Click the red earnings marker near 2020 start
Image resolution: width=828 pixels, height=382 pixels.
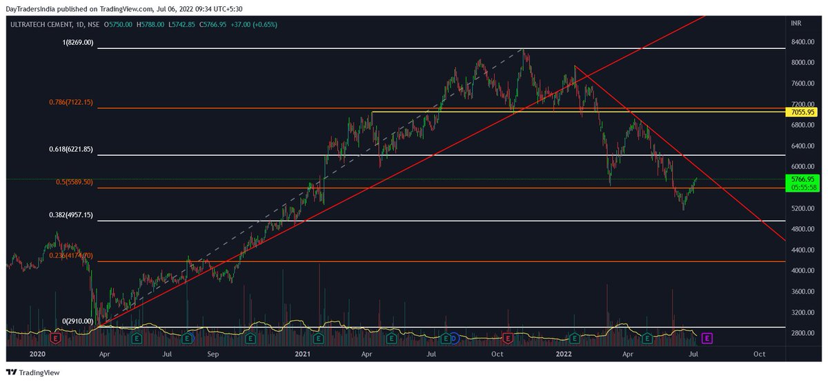55,338
